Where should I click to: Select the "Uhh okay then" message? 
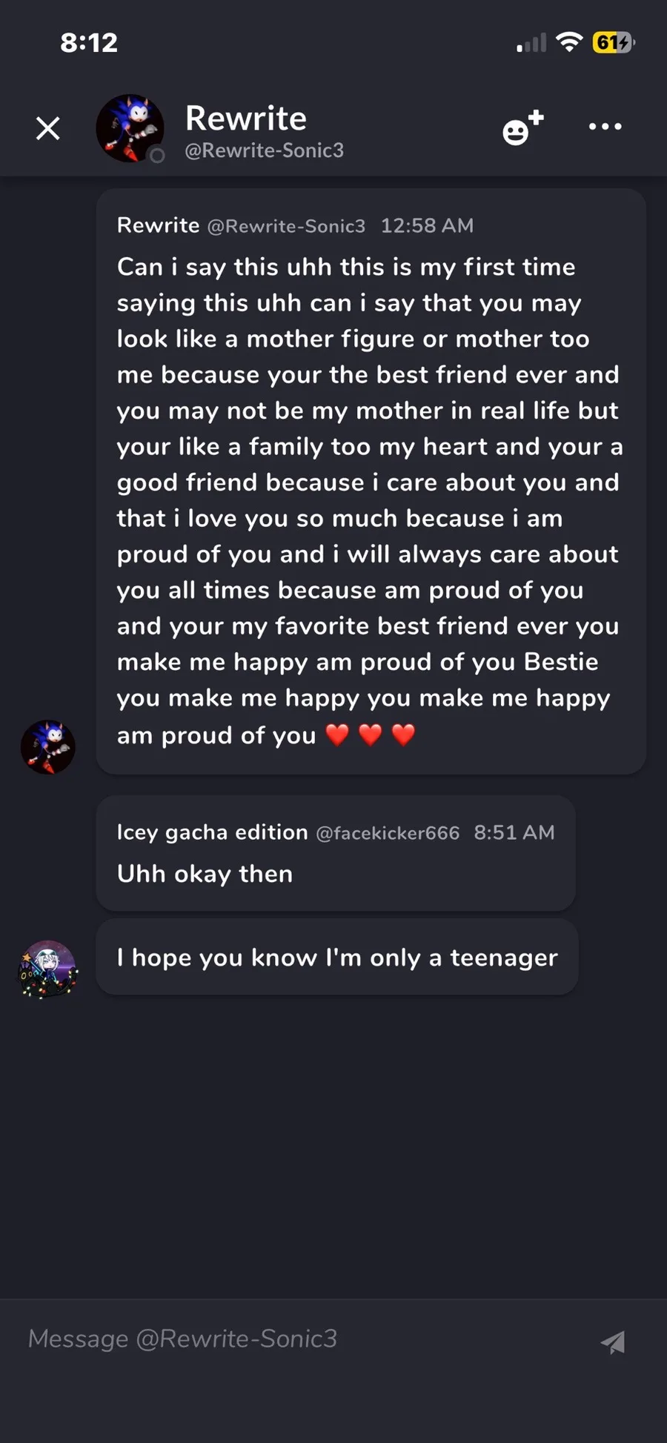(x=205, y=874)
